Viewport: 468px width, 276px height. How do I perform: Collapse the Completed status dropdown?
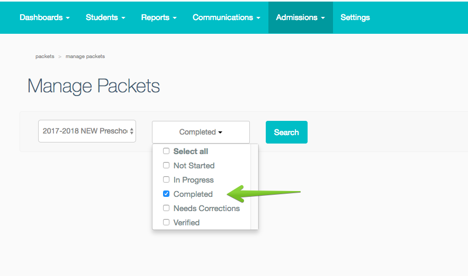tap(201, 132)
